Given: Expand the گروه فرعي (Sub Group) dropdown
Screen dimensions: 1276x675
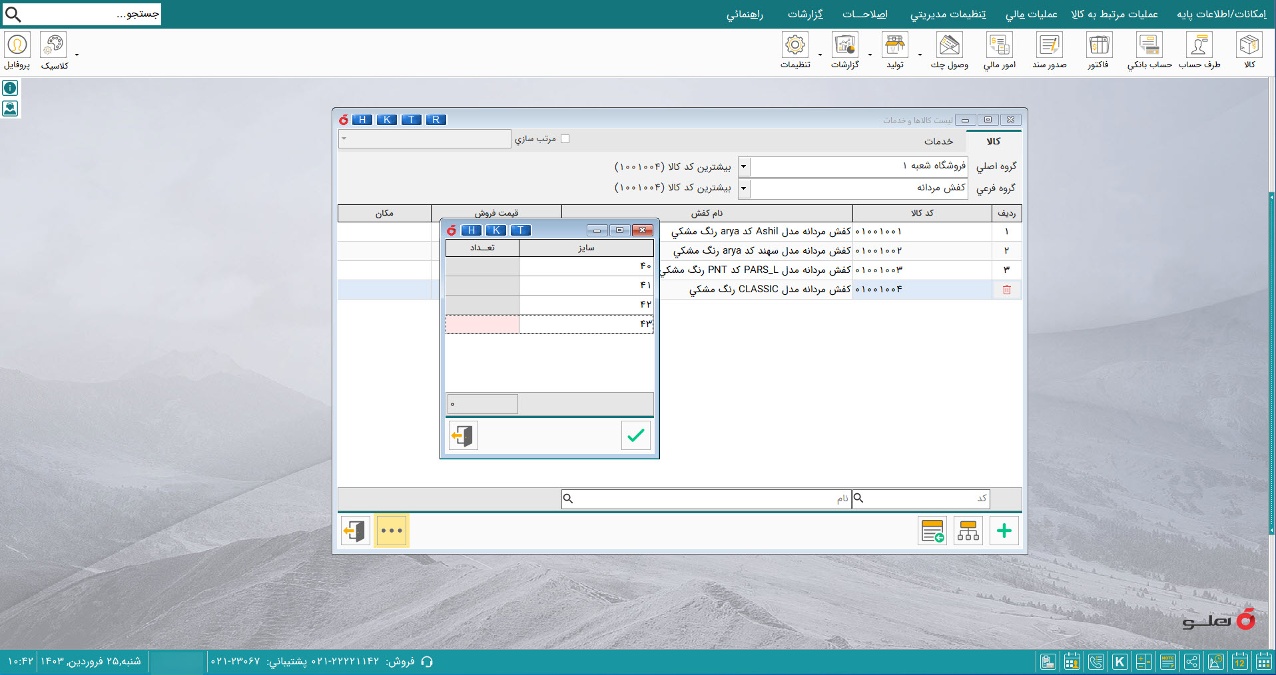Looking at the screenshot, I should tap(744, 189).
